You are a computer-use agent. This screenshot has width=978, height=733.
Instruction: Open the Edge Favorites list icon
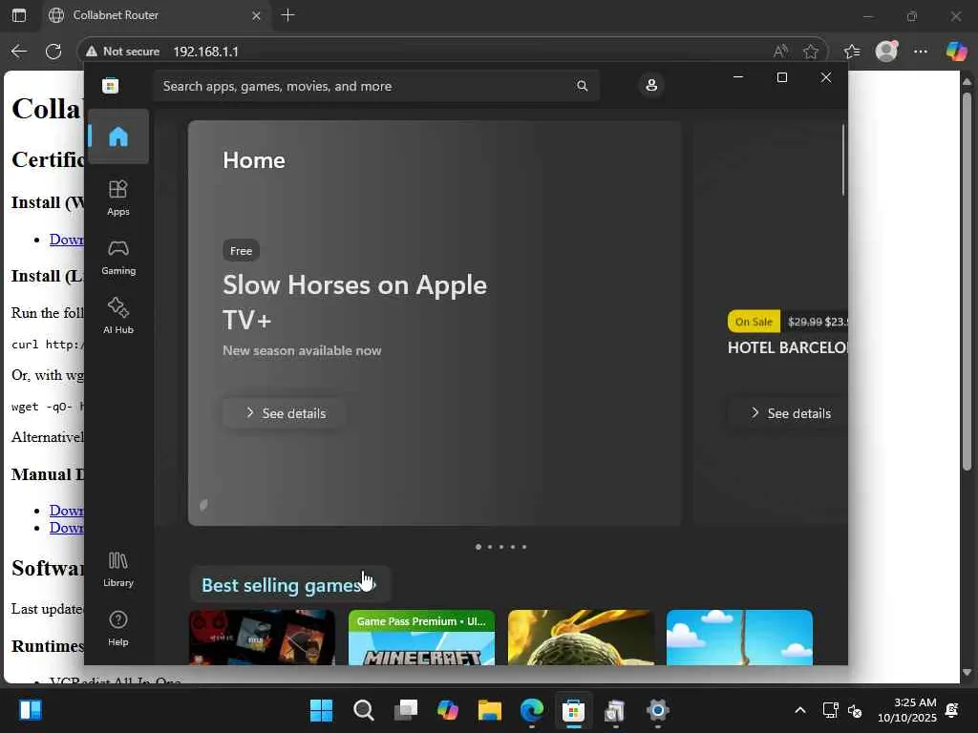[x=851, y=52]
